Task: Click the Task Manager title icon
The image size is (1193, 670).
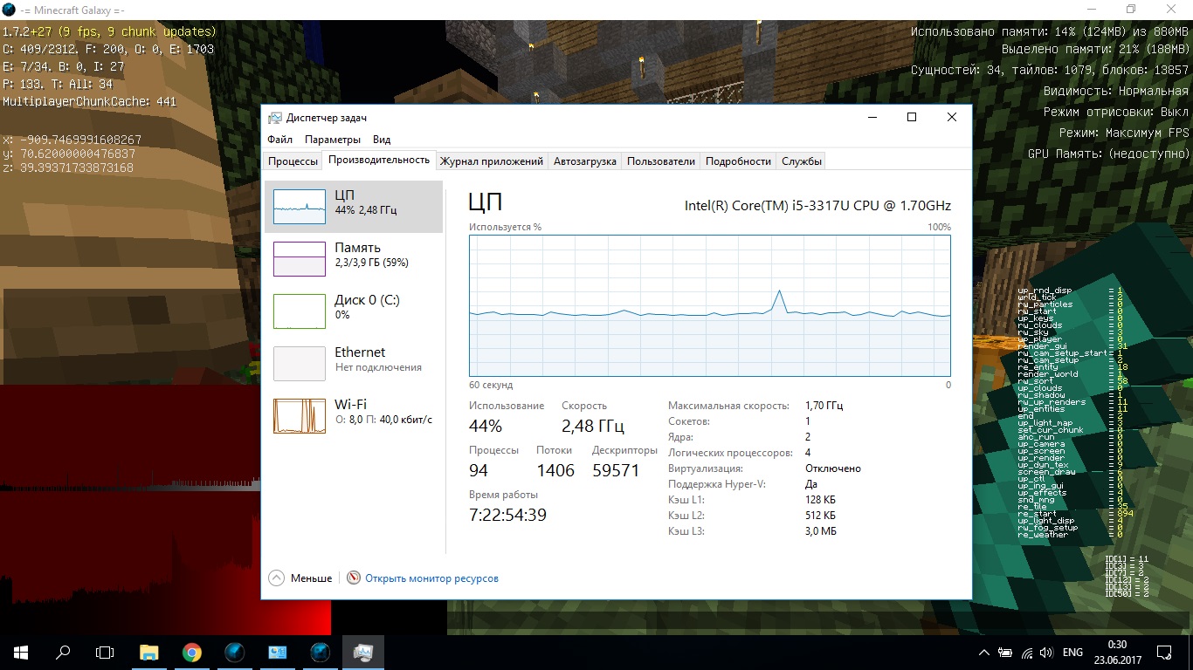Action: tap(275, 118)
